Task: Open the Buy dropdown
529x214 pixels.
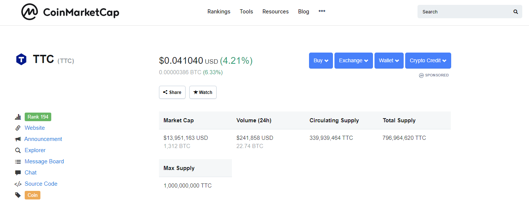Action: (321, 60)
